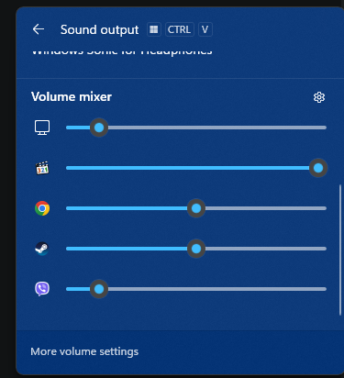Viewport: 344px width, 378px height.
Task: Mute Steam via its app icon
Action: [42, 249]
